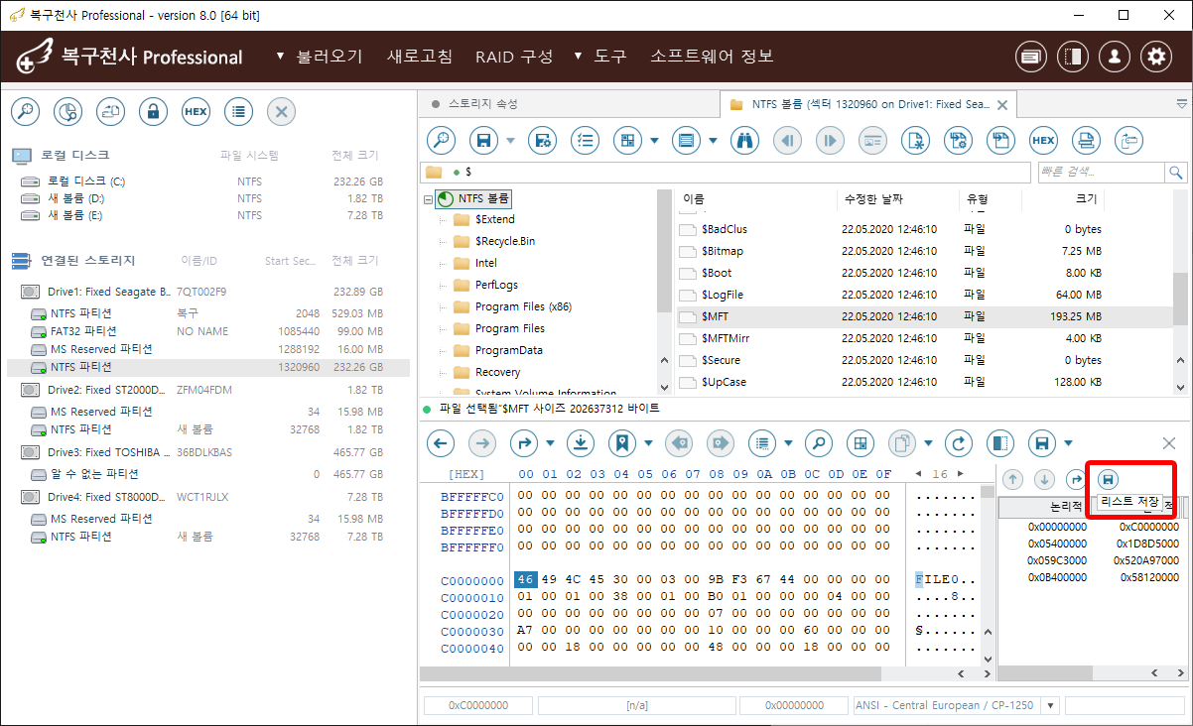Open the 소프트웨어 정보 menu item
1193x726 pixels.
(712, 57)
